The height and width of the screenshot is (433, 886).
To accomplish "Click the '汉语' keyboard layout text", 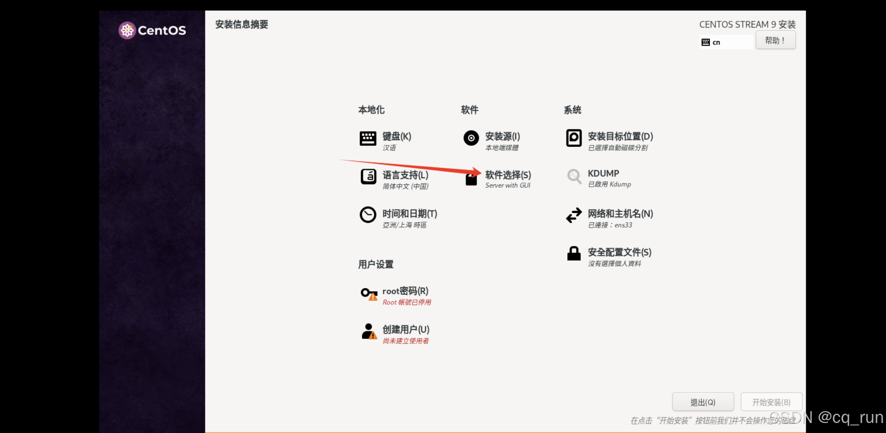I will coord(389,148).
